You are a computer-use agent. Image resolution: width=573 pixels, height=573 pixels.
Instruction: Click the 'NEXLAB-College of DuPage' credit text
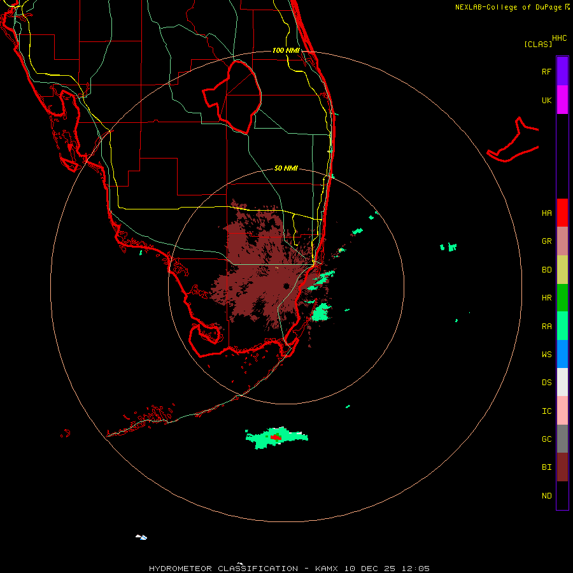(508, 7)
